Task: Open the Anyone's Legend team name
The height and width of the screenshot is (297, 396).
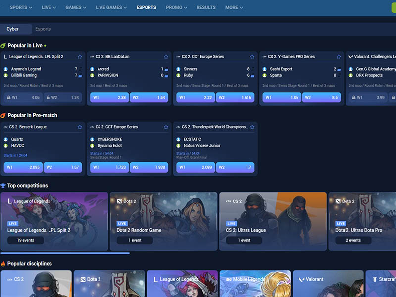Action: (26, 69)
